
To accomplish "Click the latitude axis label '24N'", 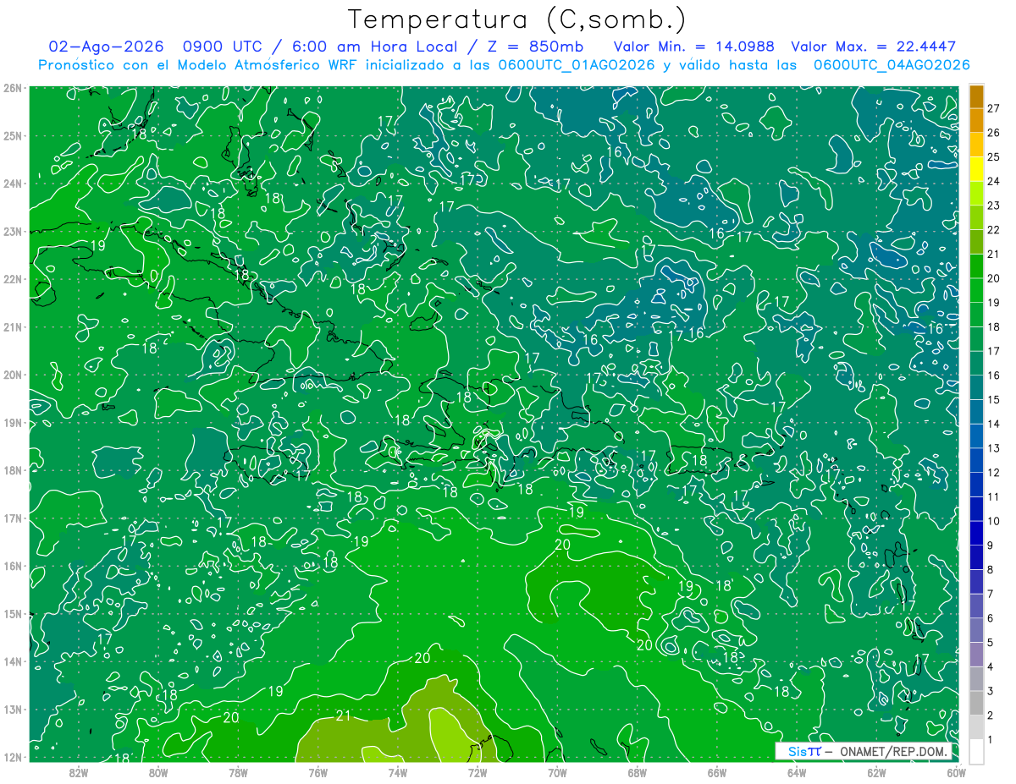I will click(13, 184).
